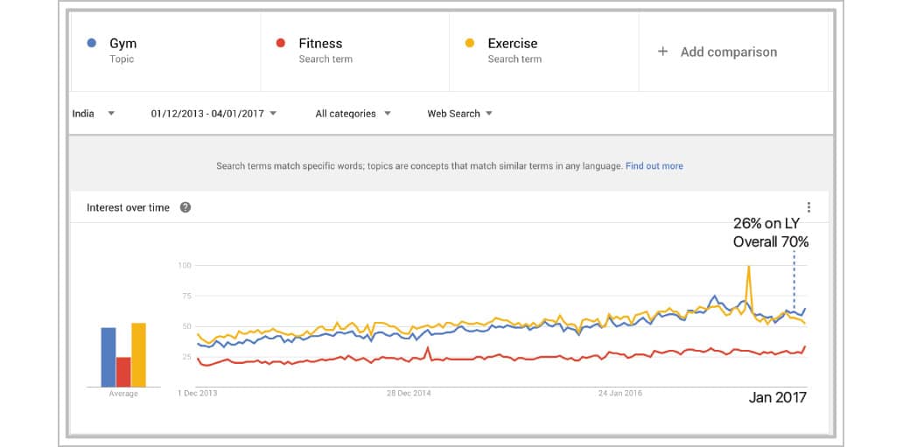Expand the All categories dropdown

(387, 113)
